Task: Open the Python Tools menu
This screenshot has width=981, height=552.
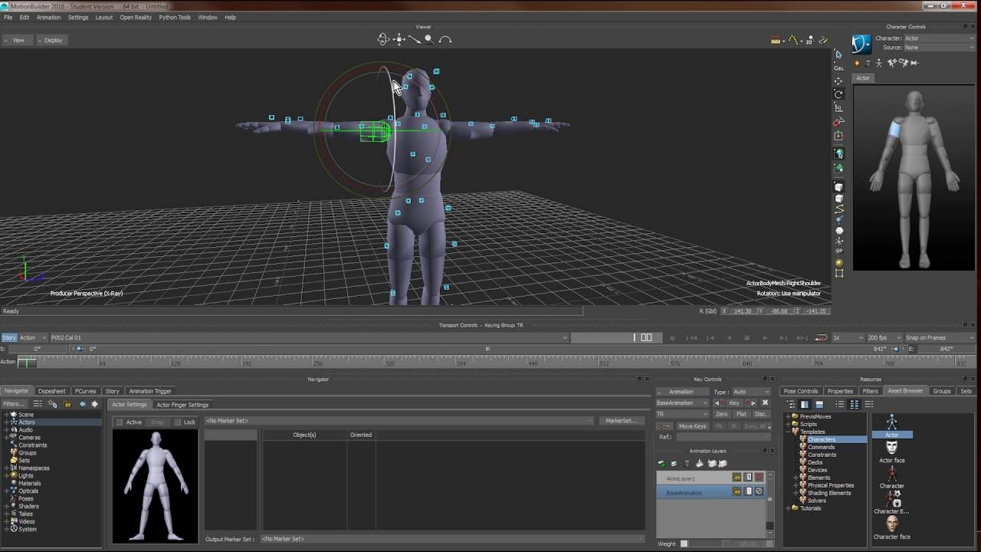Action: coord(175,17)
